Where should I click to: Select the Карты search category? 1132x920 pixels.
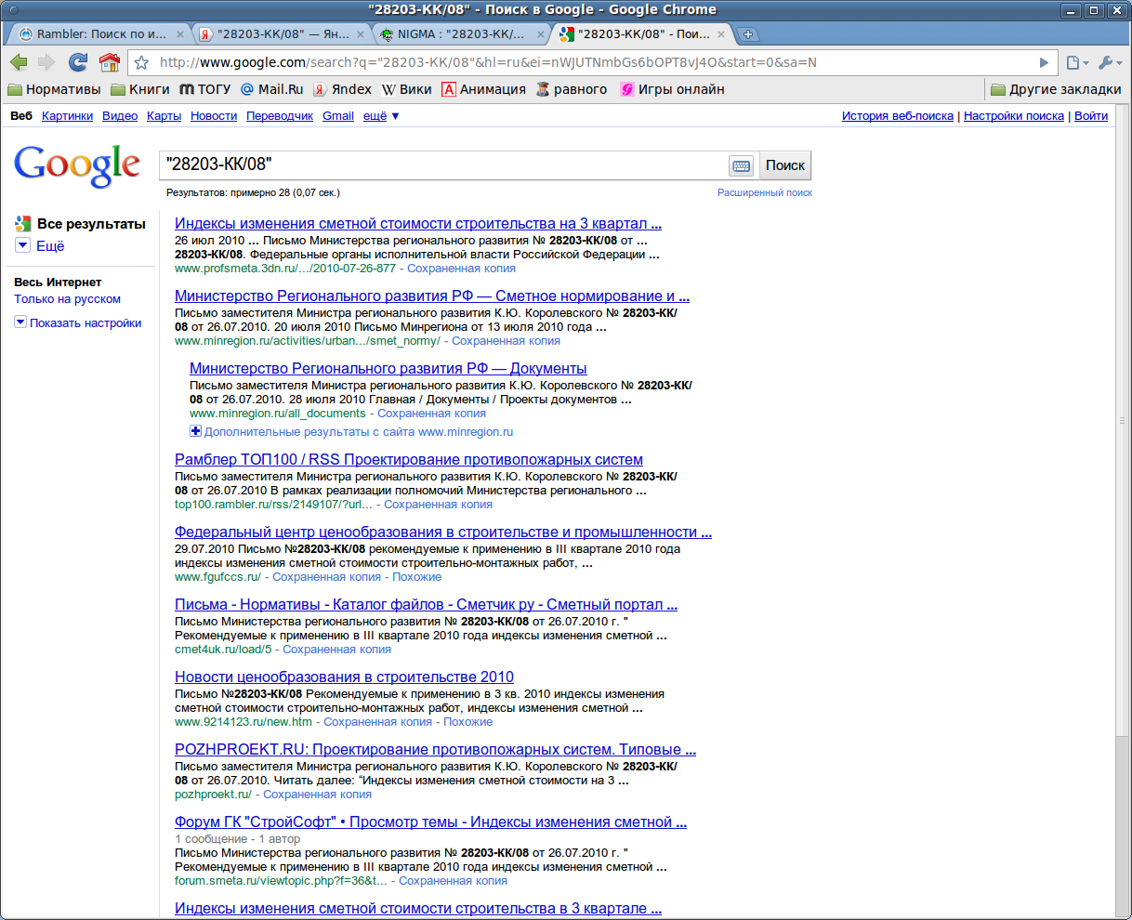click(x=164, y=116)
